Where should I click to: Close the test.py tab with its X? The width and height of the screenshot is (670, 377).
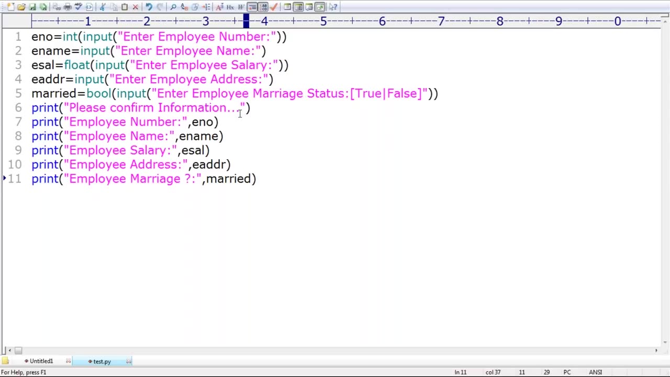pyautogui.click(x=129, y=361)
